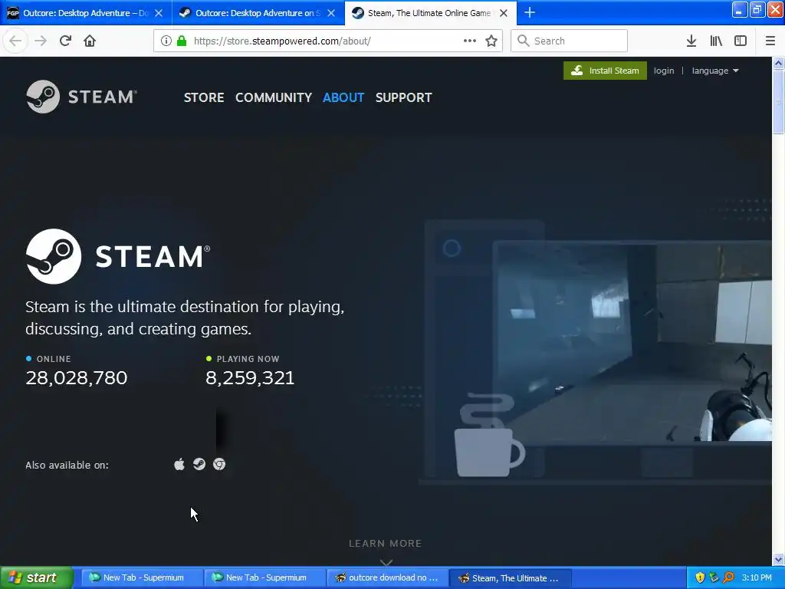Reload the current page
The height and width of the screenshot is (589, 785).
pyautogui.click(x=65, y=41)
